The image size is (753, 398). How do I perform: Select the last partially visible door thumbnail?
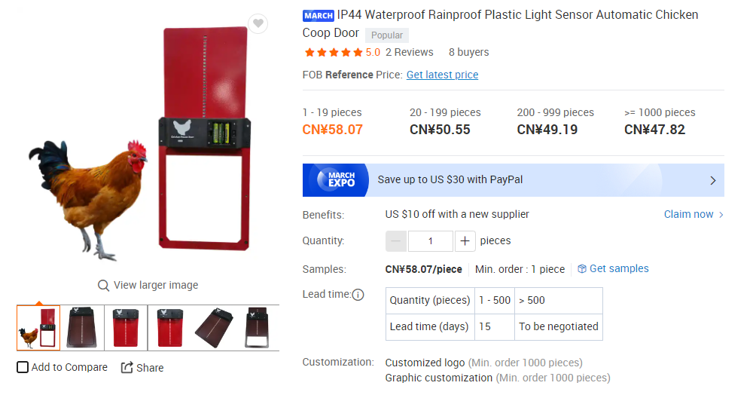click(x=258, y=328)
